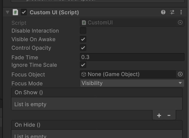Open the component presets slider icon
This screenshot has width=189, height=138.
172,12
